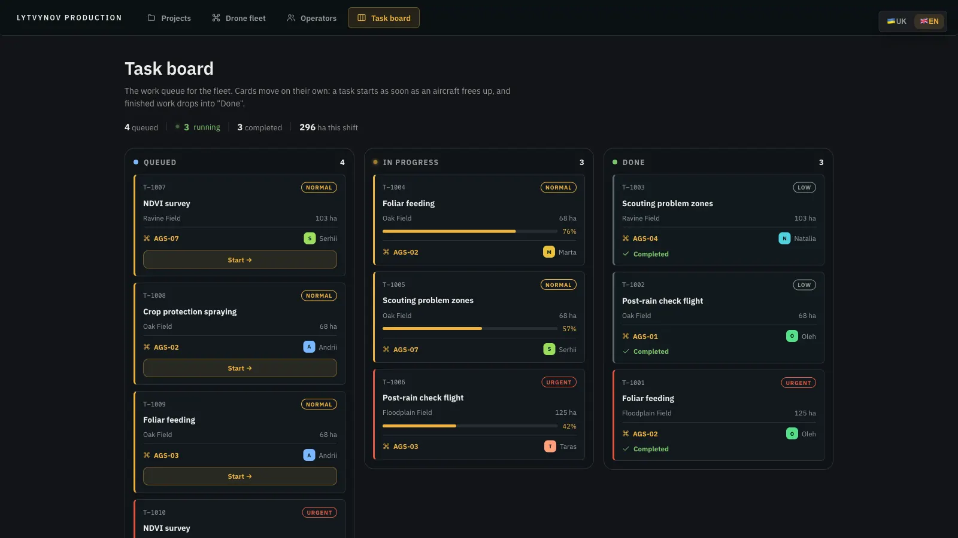
Task: Click the LYTVYNOV PRODUCTION logo
Action: (x=69, y=18)
